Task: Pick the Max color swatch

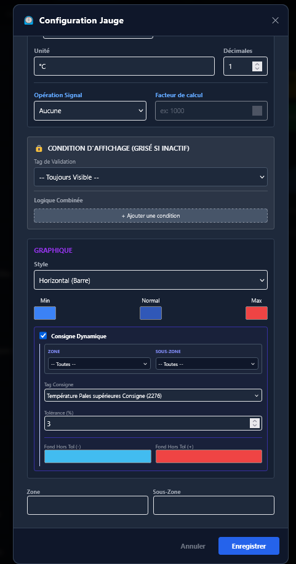Action: [x=257, y=313]
